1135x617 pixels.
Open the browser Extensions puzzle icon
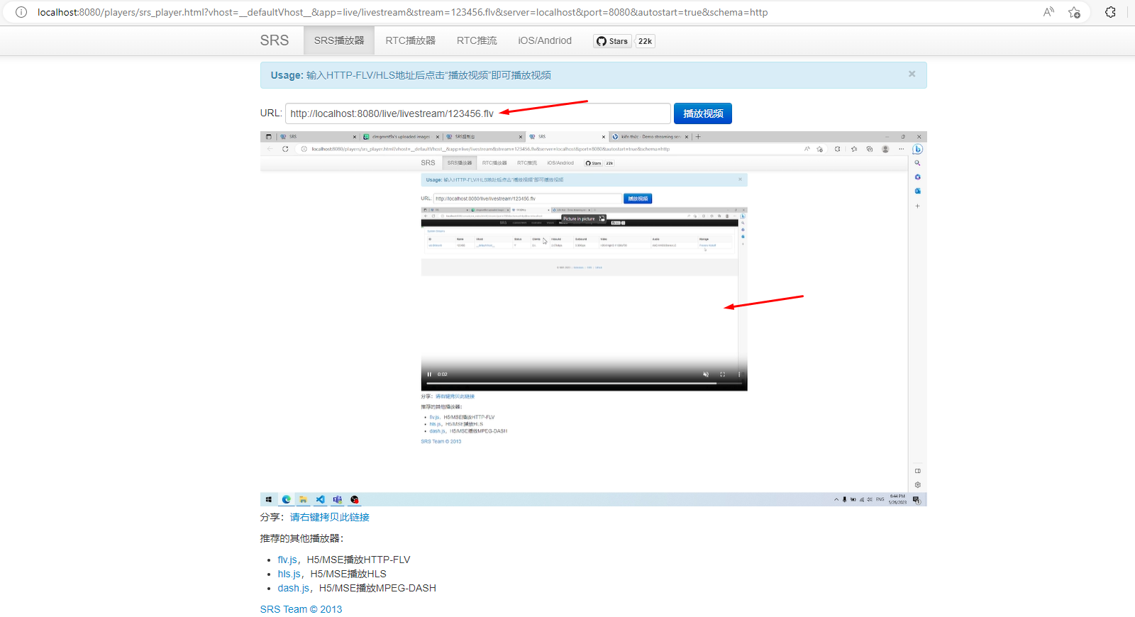[1110, 12]
